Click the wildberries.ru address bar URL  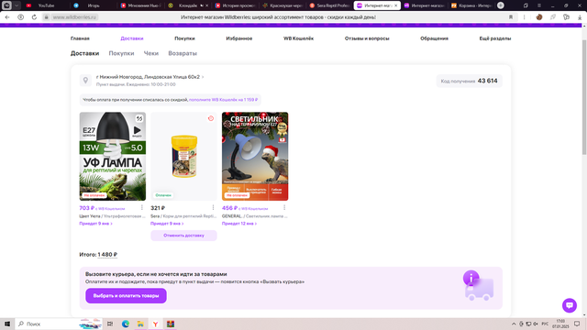pyautogui.click(x=74, y=17)
